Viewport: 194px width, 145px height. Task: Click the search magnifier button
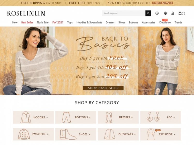[x=148, y=13]
